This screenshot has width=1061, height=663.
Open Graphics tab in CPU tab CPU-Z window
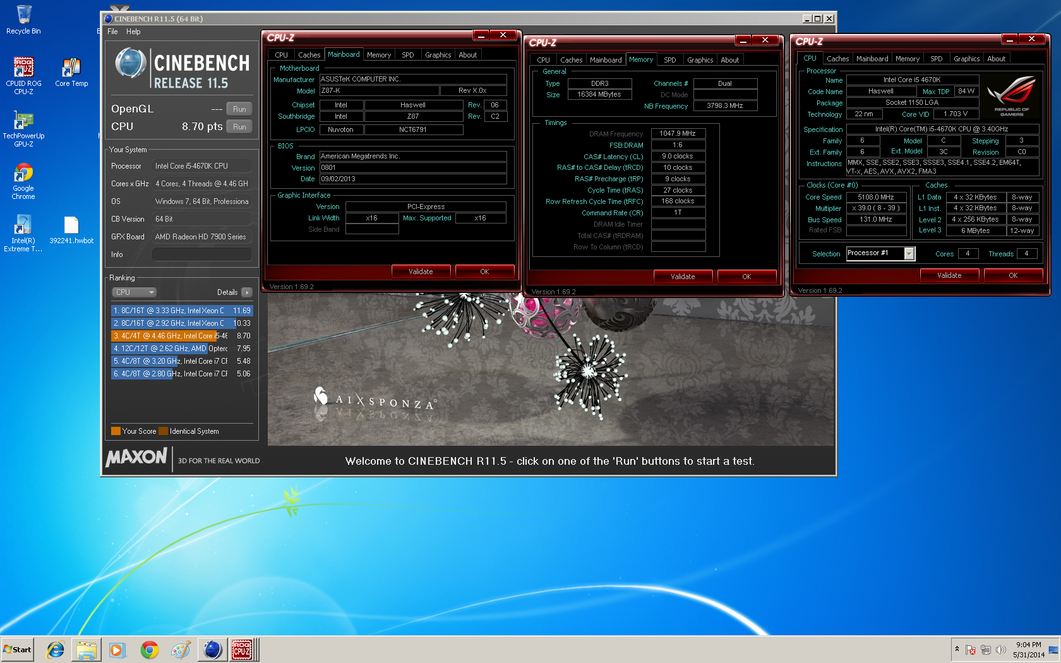966,59
